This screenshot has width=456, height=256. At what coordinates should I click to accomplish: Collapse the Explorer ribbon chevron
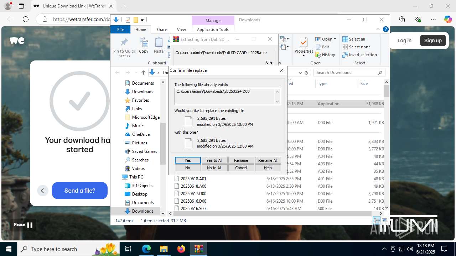point(378,30)
